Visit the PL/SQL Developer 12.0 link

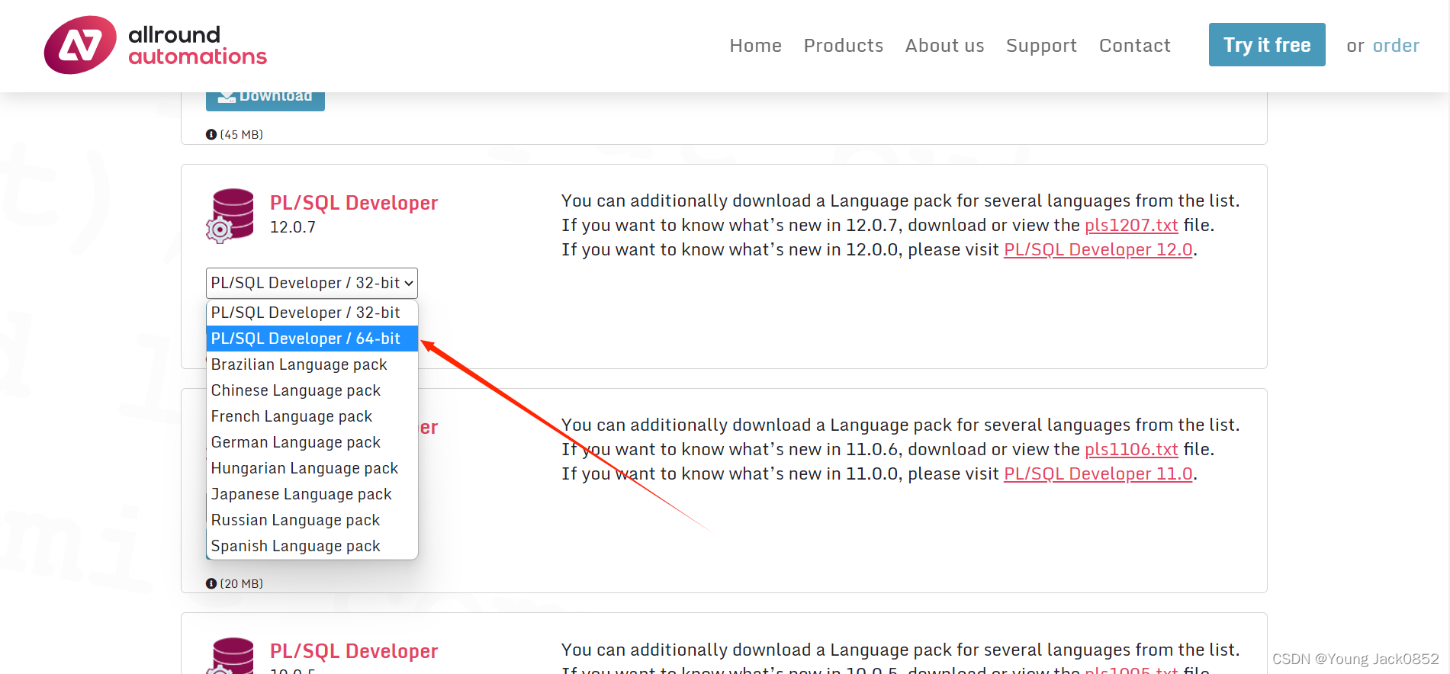1098,249
